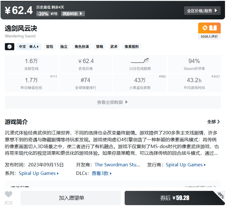Claim the 领券95折 coupon
The height and width of the screenshot is (208, 227).
[x=73, y=14]
